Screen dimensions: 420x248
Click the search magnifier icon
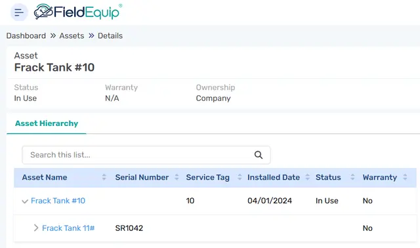258,155
